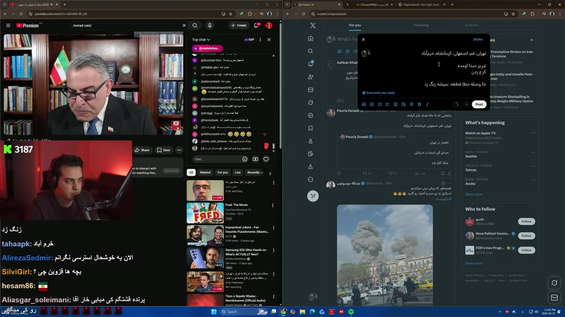This screenshot has width=565, height=317.
Task: Apply bold formatting in compose dialog
Action: click(x=419, y=104)
